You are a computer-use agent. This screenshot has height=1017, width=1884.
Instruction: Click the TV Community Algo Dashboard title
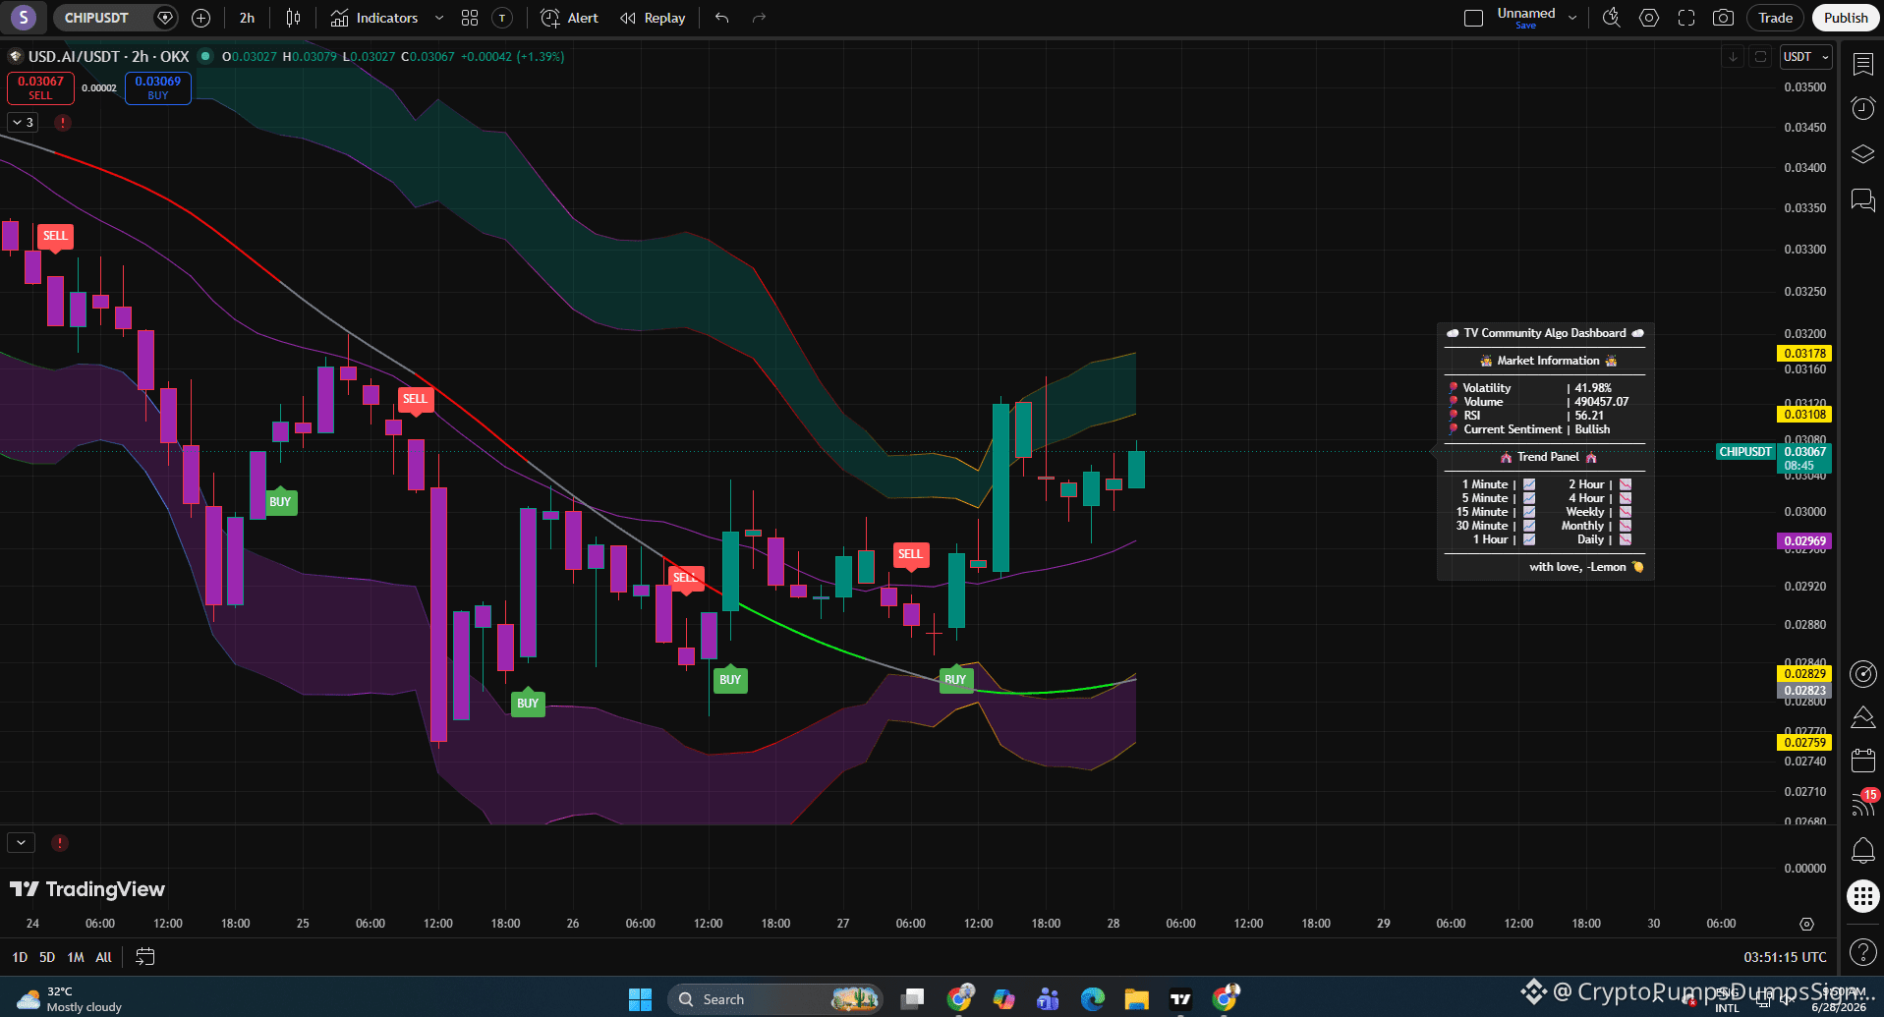[1545, 333]
